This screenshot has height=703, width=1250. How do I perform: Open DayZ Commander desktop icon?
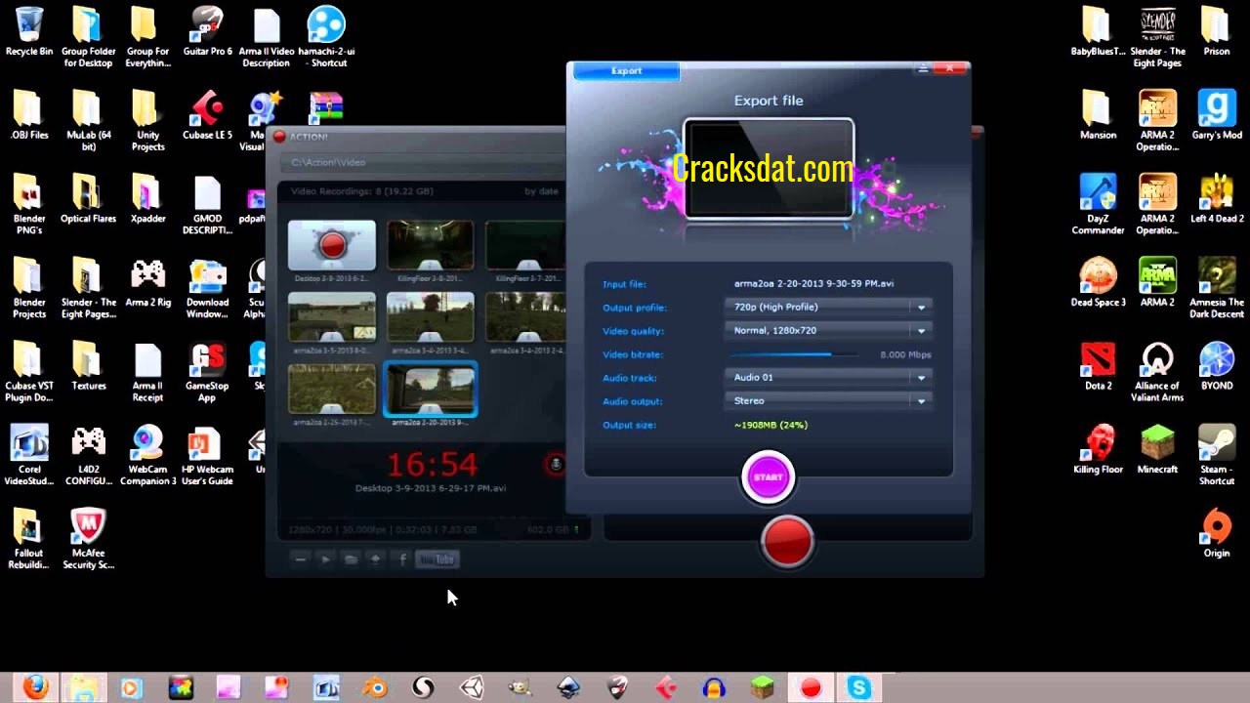tap(1098, 204)
